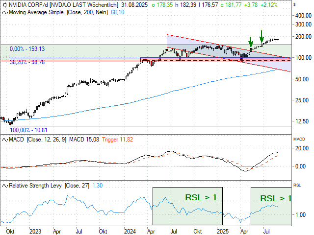The image size is (314, 235).
Task: Click the change value +3,78
Action: click(x=251, y=5)
